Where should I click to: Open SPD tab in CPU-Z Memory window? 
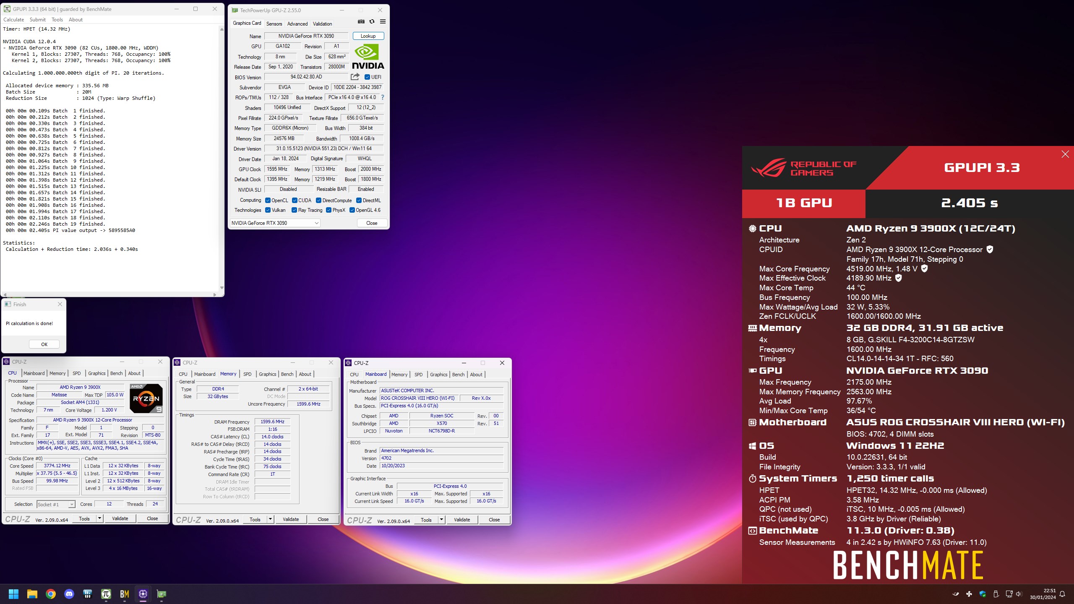coord(248,374)
